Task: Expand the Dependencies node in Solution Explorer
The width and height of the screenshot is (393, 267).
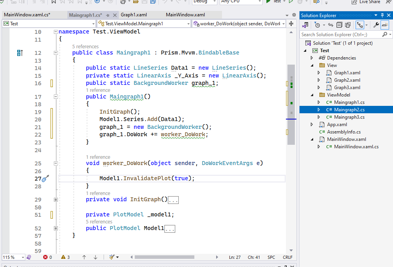Action: click(312, 58)
